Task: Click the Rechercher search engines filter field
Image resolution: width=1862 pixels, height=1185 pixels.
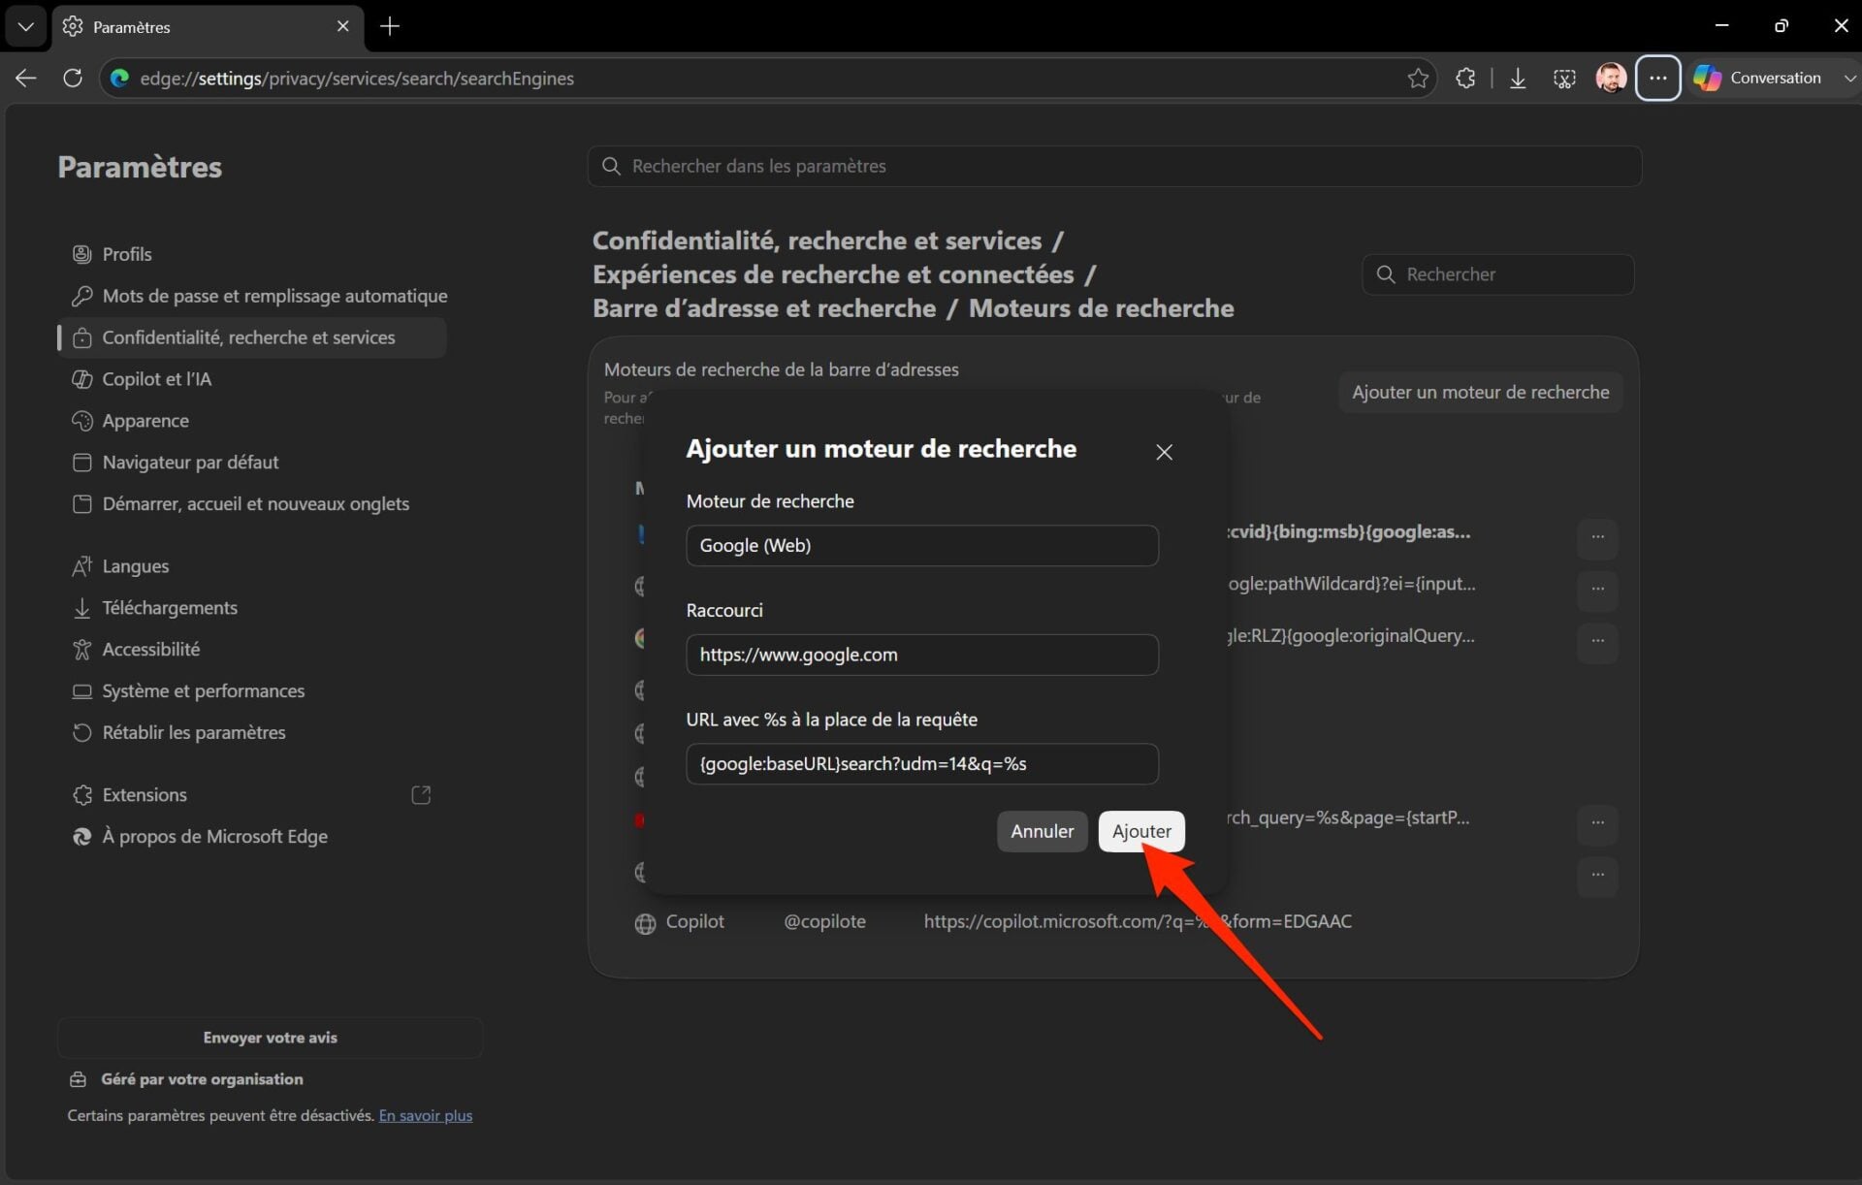Action: tap(1497, 274)
